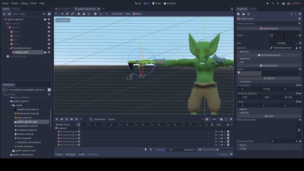Uncheck last mixamorig track enable checkbox
The image size is (304, 171).
point(59,145)
